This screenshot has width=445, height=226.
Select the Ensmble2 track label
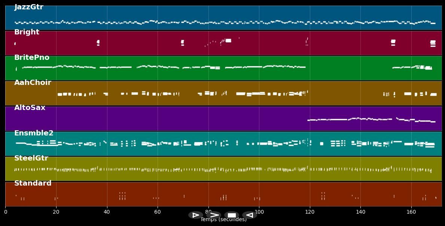(34, 133)
